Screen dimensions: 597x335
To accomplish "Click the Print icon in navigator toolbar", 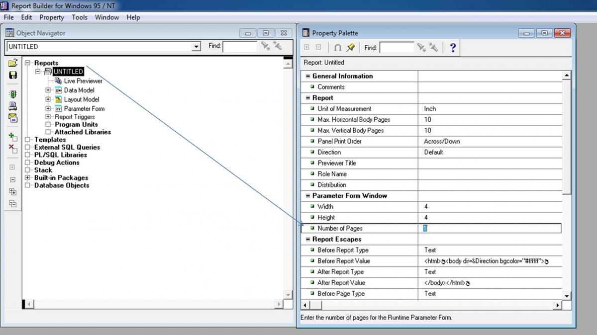I will 13,106.
